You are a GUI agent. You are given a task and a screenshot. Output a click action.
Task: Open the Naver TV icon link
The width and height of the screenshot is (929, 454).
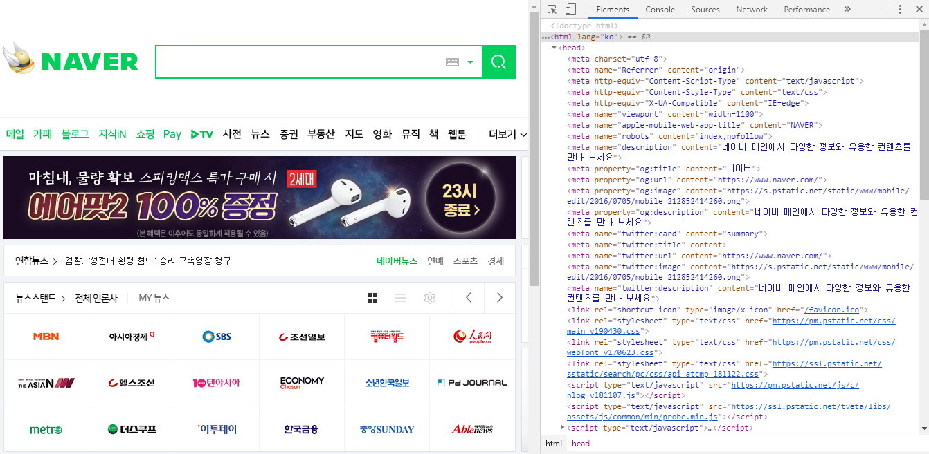tap(202, 134)
